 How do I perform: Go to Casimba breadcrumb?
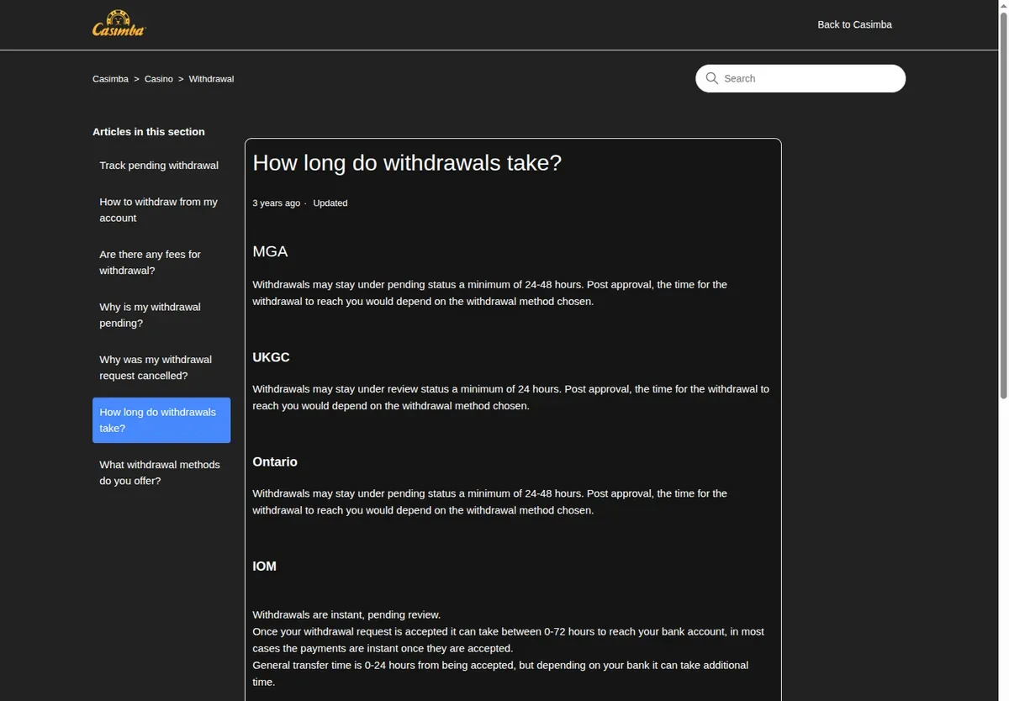[110, 79]
